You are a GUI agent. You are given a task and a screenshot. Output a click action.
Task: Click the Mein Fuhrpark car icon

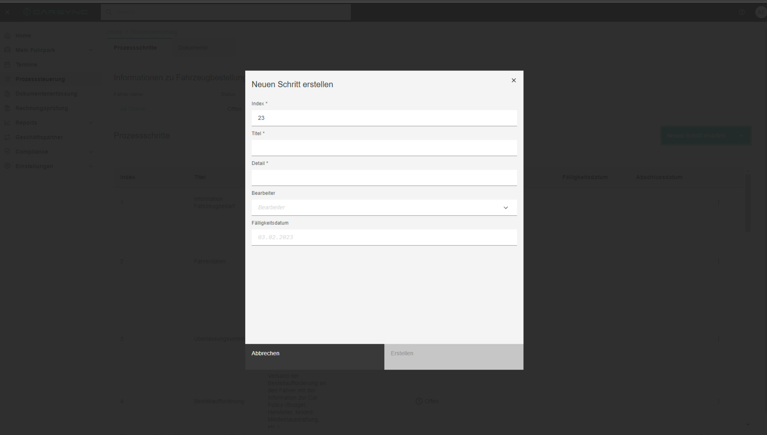[x=7, y=50]
